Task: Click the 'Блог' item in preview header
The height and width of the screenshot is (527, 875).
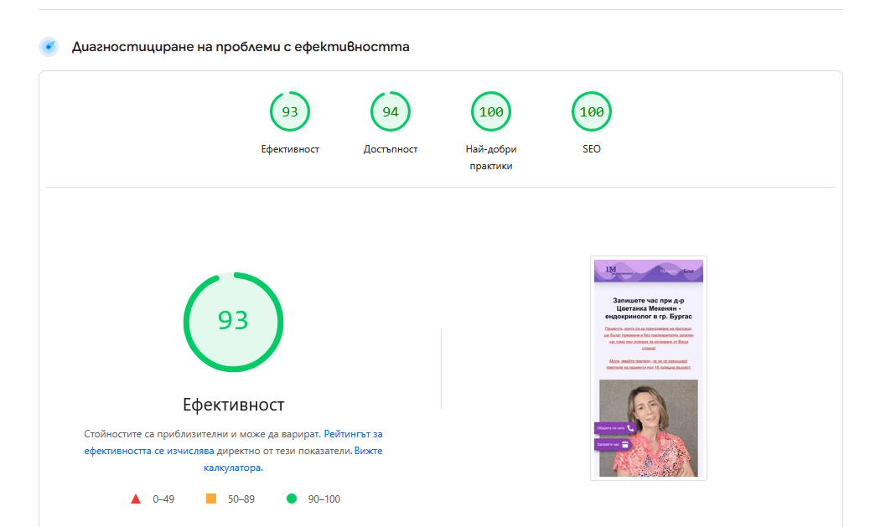Action: 689,271
